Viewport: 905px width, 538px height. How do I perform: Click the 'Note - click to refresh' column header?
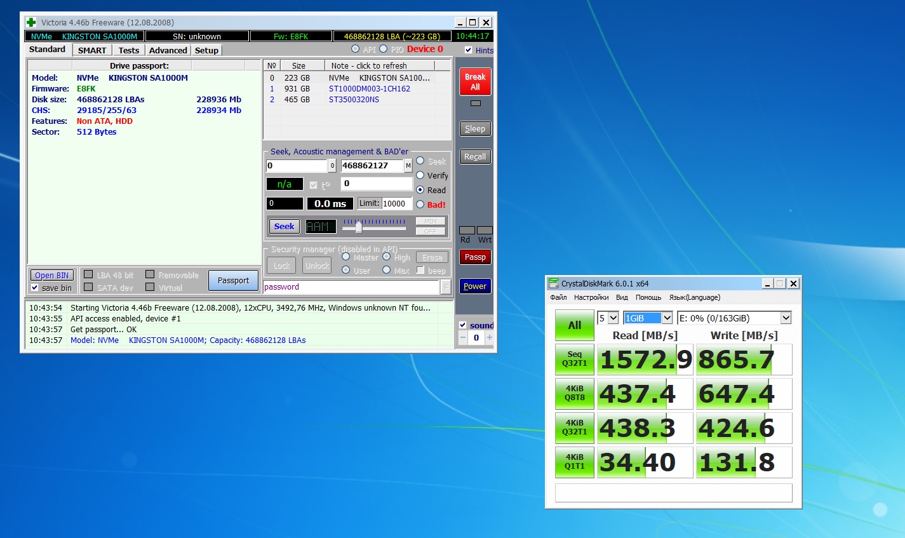(379, 65)
